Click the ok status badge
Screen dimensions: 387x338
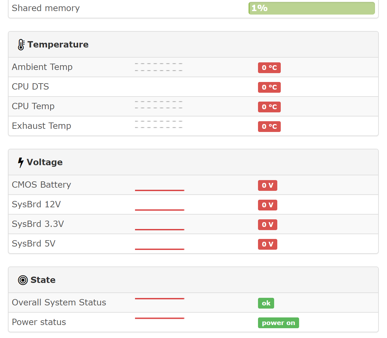(266, 303)
